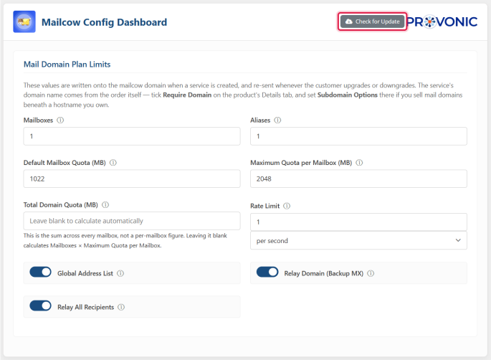Image resolution: width=491 pixels, height=360 pixels.
Task: Focus the Aliases input field
Action: [358, 136]
